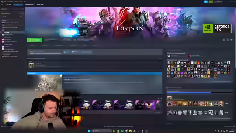The width and height of the screenshot is (236, 133).
Task: Click the blue announcements button in title bar
Action: (206, 1)
